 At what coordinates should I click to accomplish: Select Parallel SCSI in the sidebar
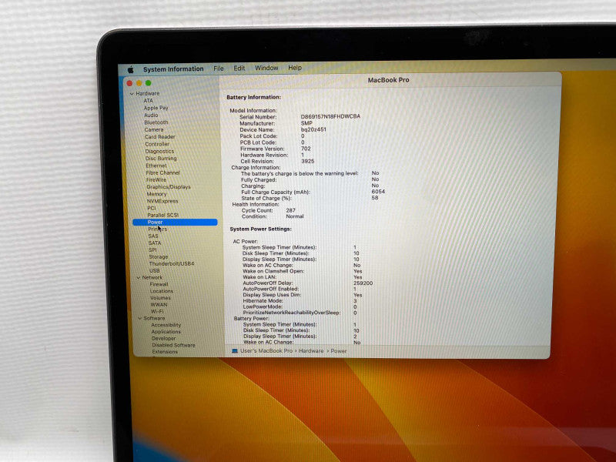coord(163,216)
